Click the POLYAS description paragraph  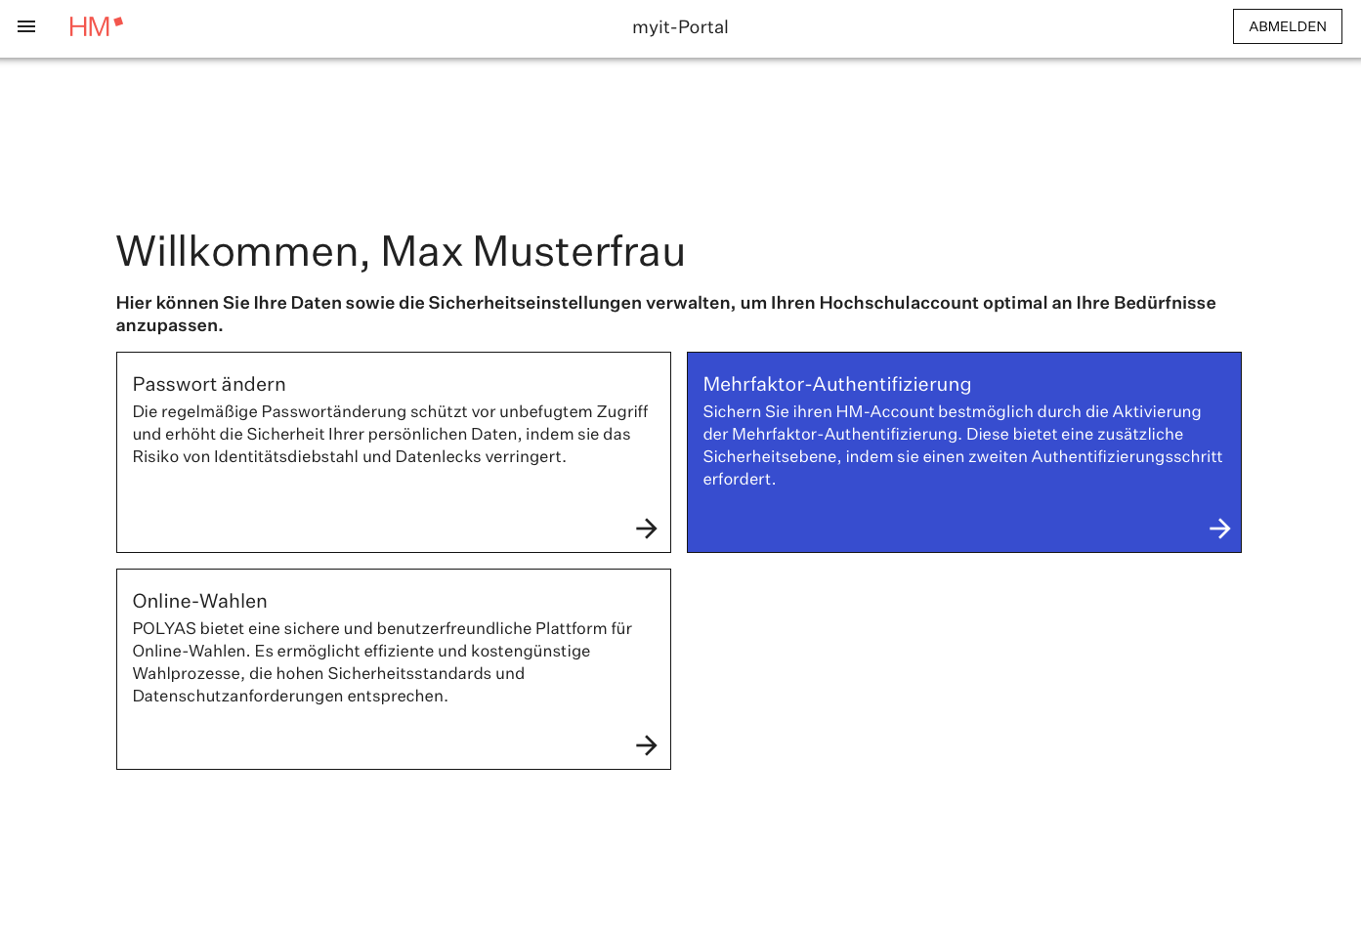382,661
